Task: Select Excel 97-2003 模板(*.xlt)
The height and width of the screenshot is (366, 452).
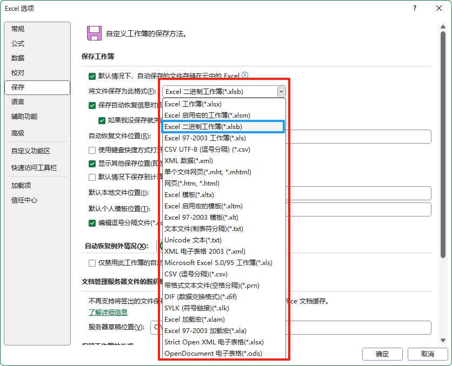Action: [x=224, y=218]
